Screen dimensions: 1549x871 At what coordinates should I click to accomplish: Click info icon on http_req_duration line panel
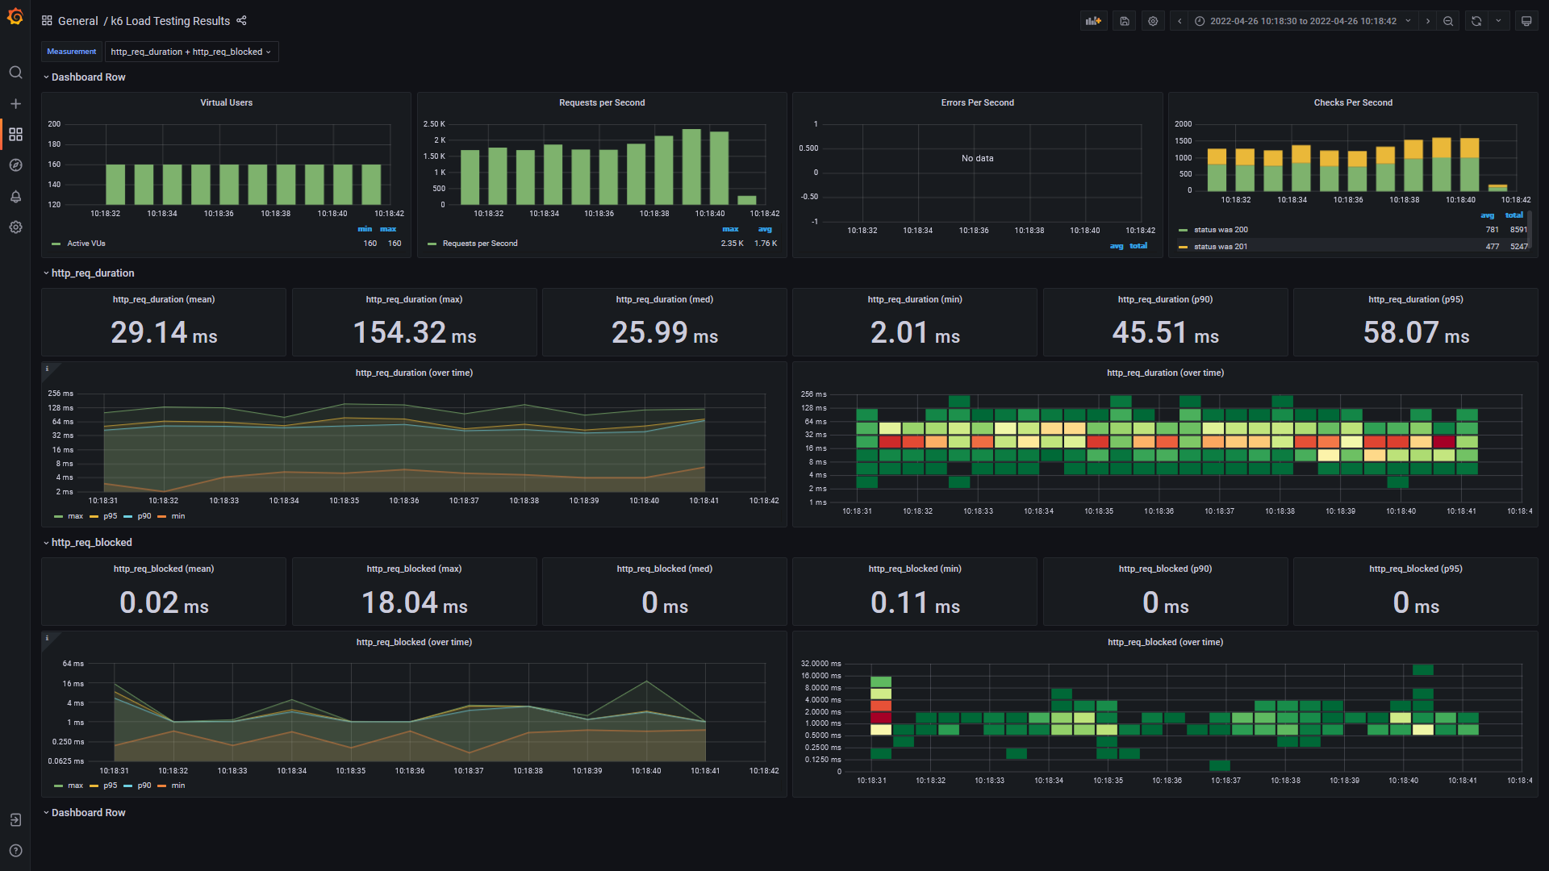tap(47, 369)
